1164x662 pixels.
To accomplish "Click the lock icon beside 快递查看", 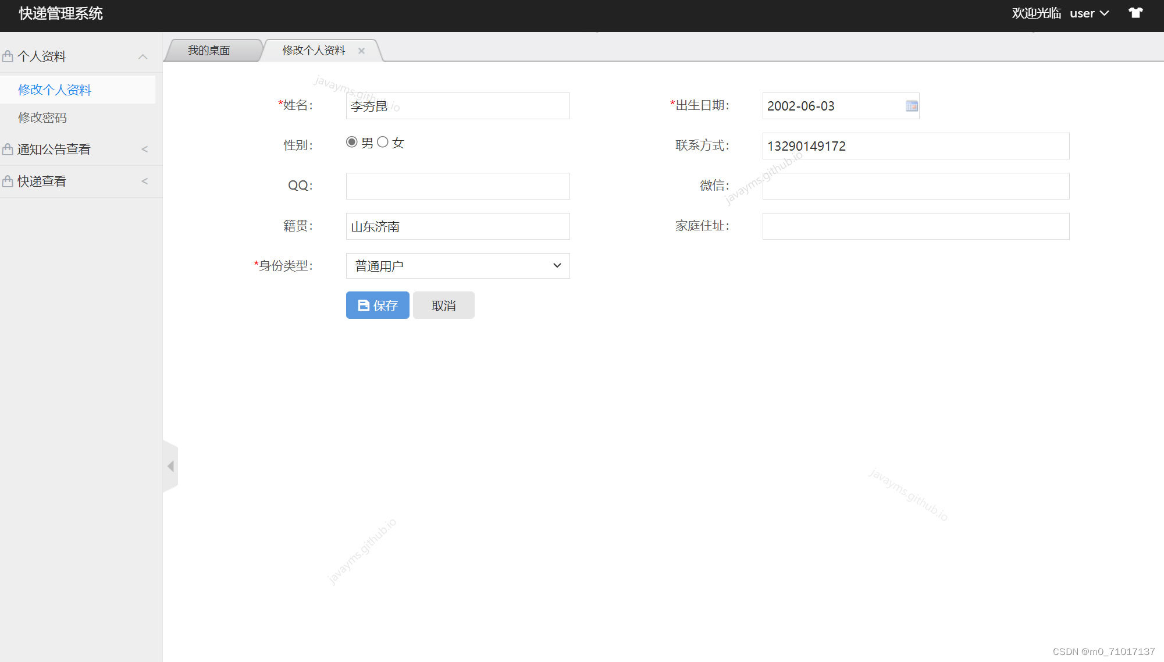I will (8, 181).
